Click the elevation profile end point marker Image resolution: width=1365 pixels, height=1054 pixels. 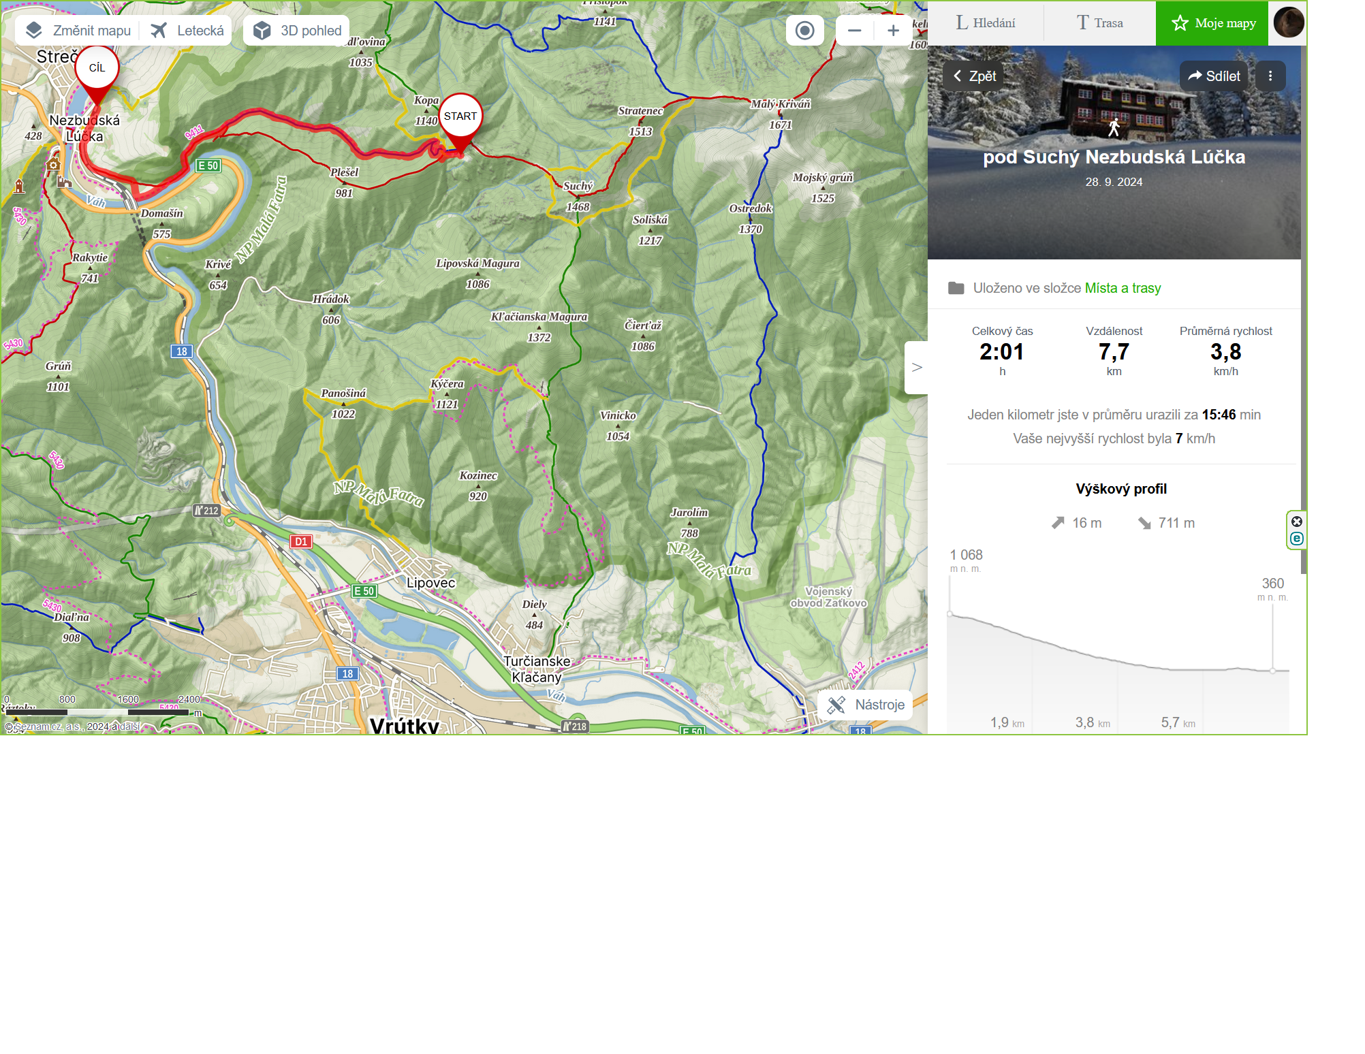click(1272, 671)
